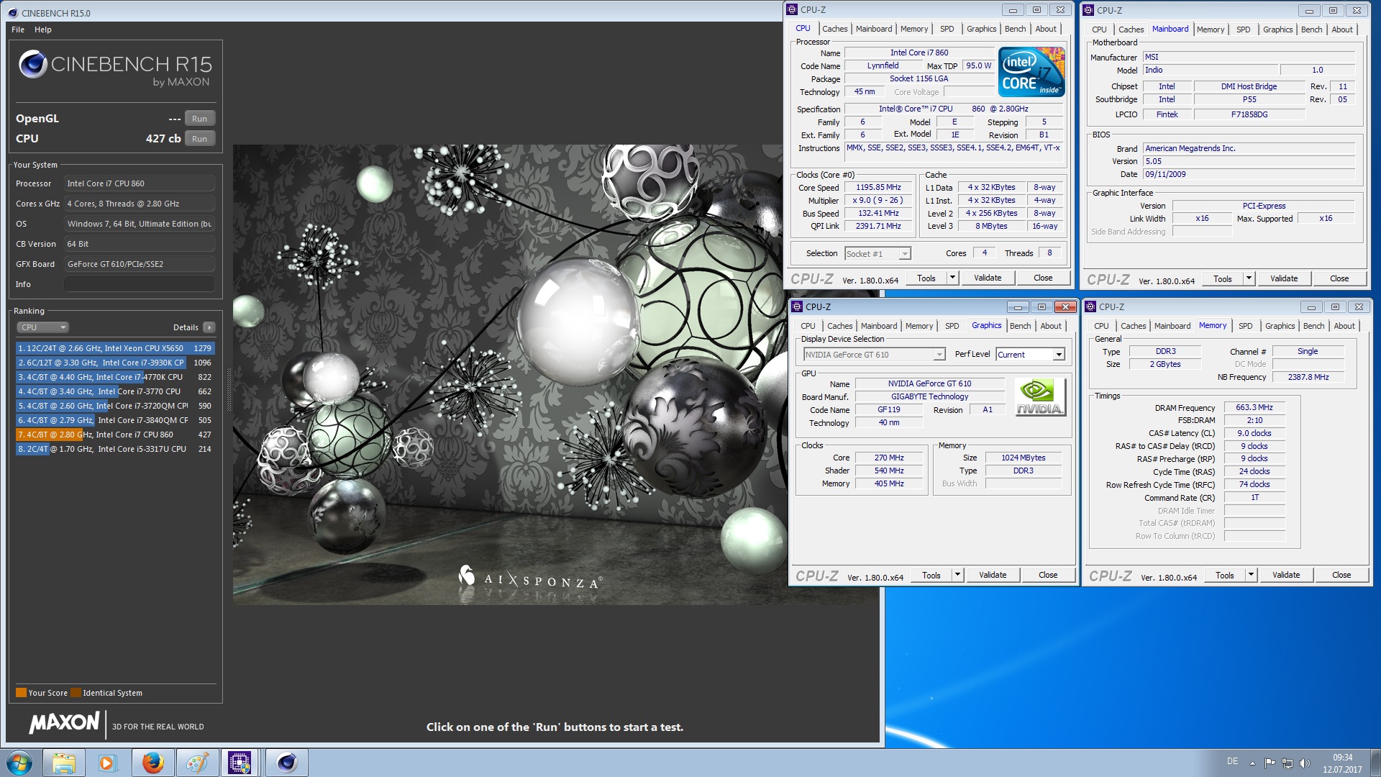The image size is (1381, 777).
Task: Select ranking row Intel Core i7-4770K
Action: point(115,377)
